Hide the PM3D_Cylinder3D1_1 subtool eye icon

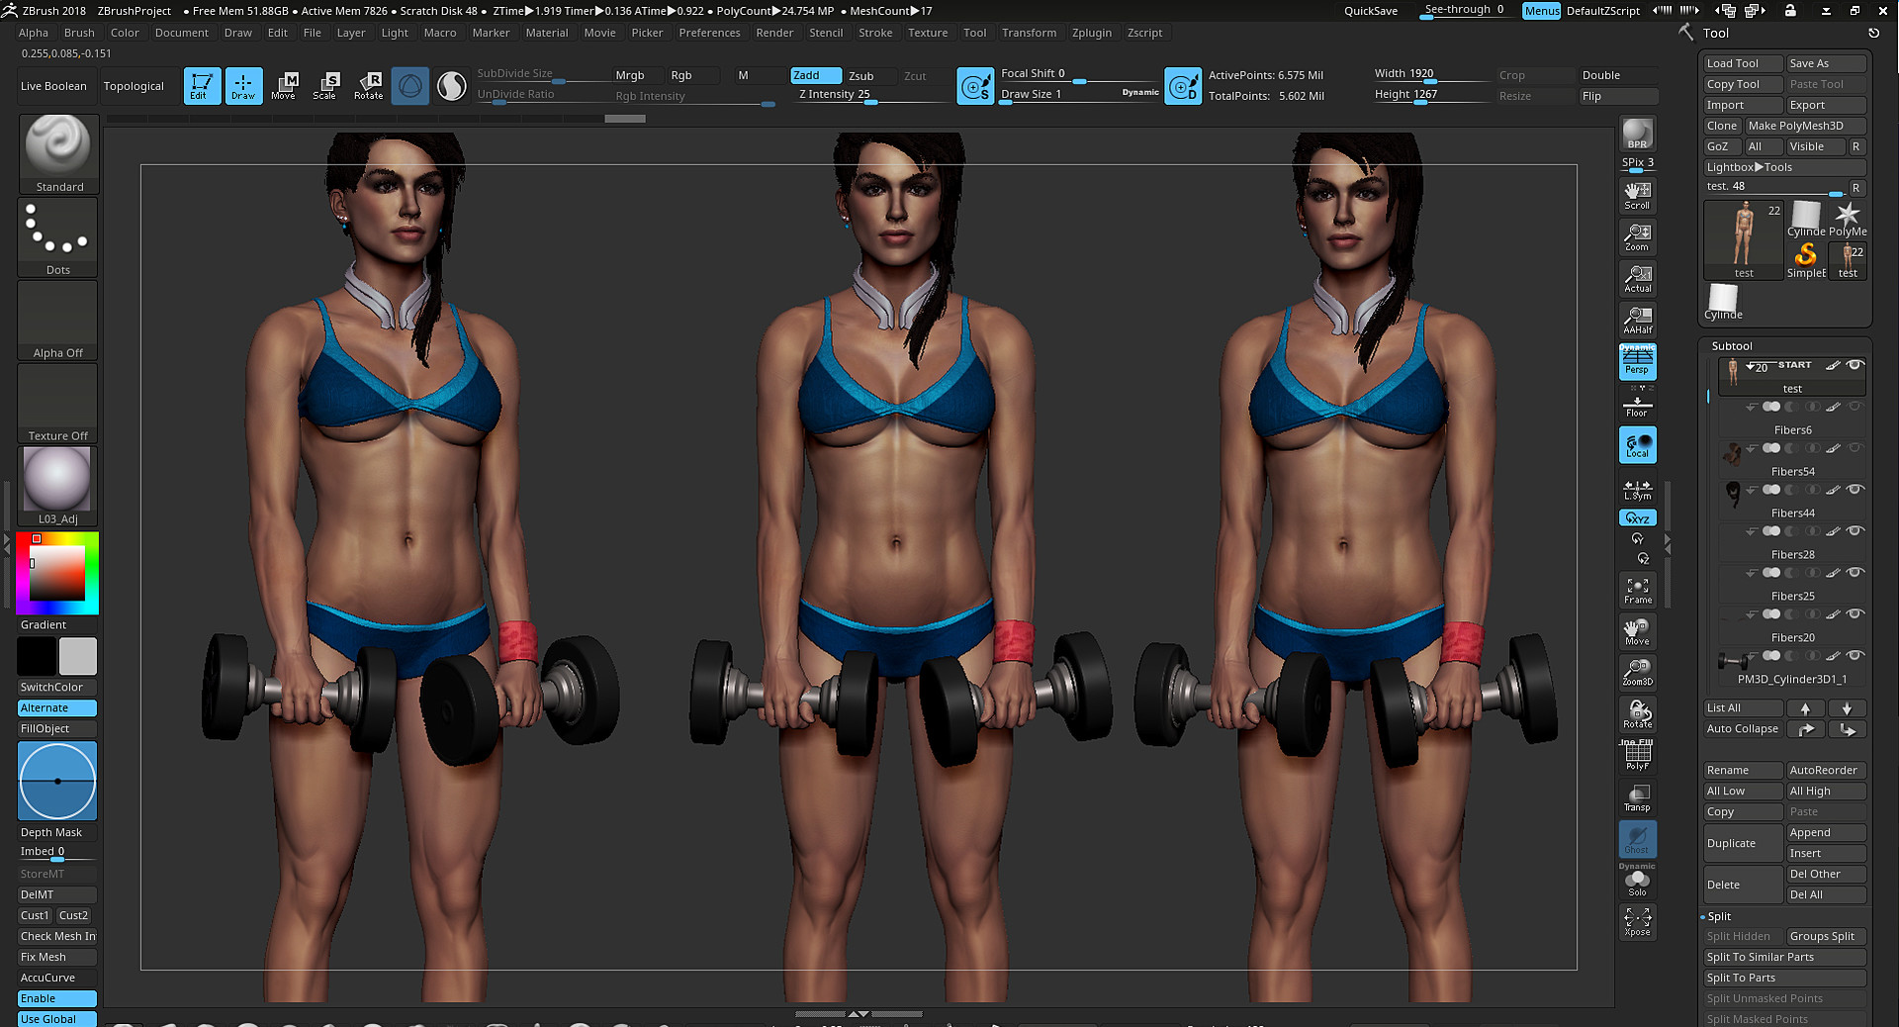(1855, 656)
